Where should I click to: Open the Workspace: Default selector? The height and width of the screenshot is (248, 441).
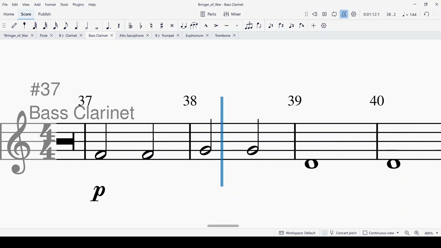(x=297, y=233)
